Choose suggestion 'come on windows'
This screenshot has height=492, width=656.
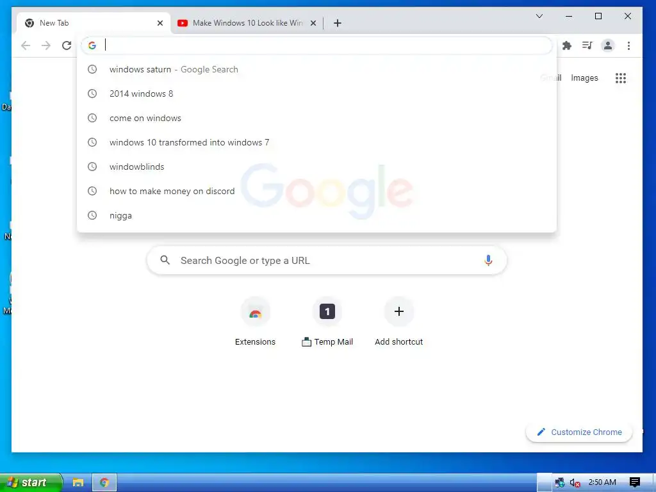(x=316, y=118)
